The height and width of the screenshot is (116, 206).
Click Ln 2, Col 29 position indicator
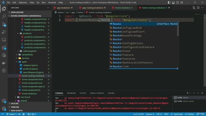[138, 114]
